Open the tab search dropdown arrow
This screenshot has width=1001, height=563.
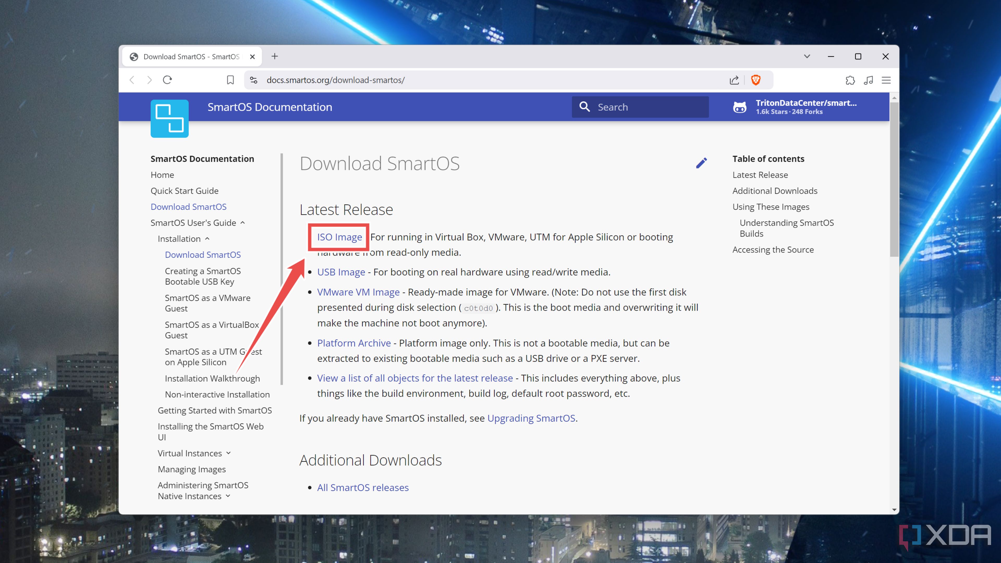click(807, 56)
